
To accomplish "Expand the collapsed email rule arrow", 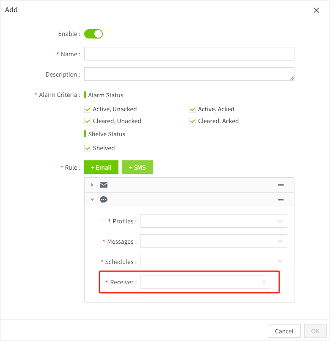I will [x=92, y=185].
